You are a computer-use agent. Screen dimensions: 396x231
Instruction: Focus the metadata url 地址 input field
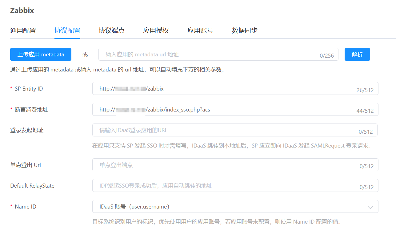tap(209, 55)
